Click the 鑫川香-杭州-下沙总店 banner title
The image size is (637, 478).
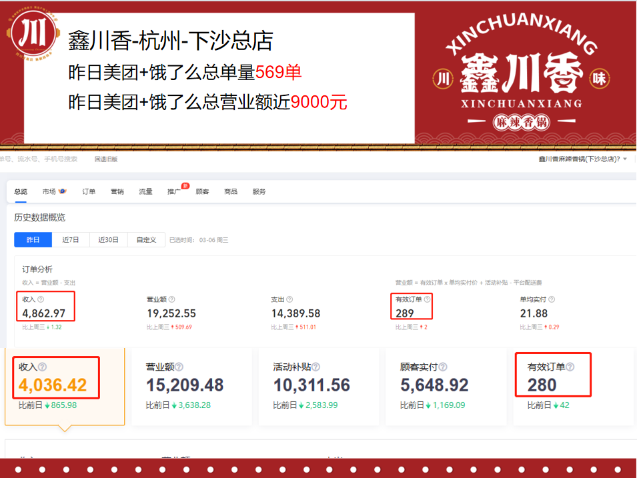pyautogui.click(x=170, y=41)
